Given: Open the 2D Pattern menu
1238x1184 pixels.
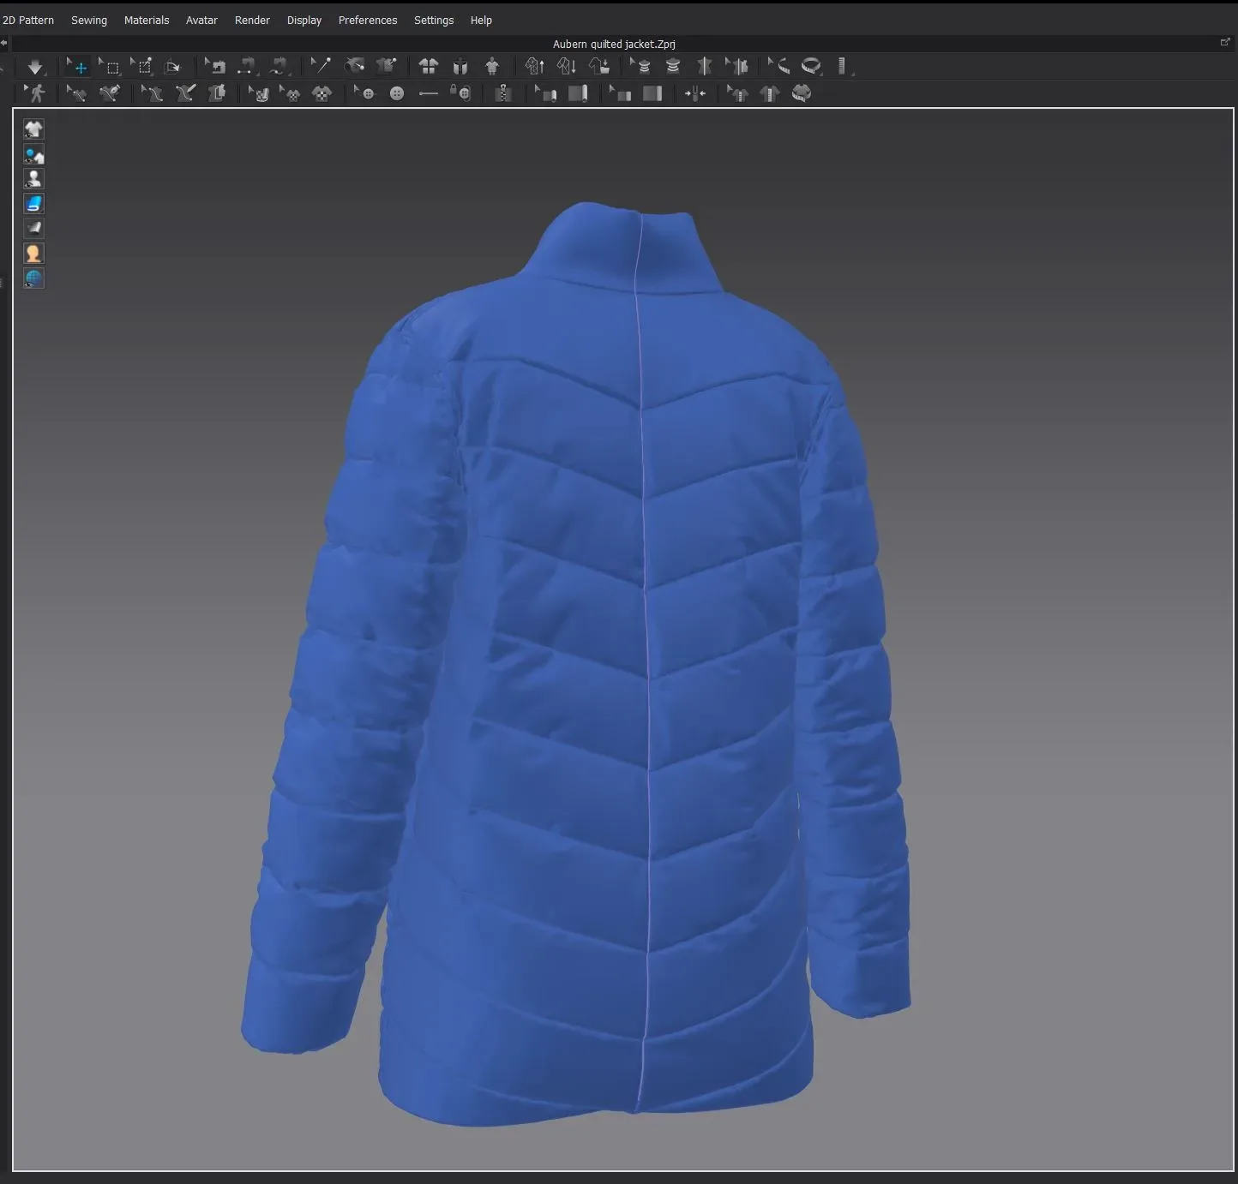Looking at the screenshot, I should [28, 20].
